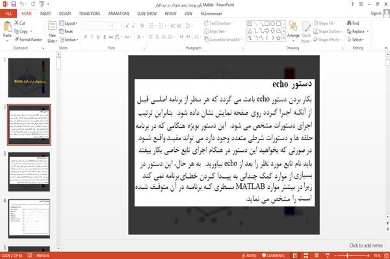Toggle Italic formatting

[x=92, y=37]
